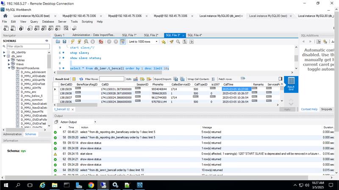Export recordset to external file
This screenshot has width=339, height=190.
175,79
